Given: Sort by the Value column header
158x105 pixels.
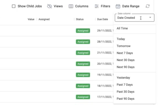Looking at the screenshot, I should (x=31, y=19).
